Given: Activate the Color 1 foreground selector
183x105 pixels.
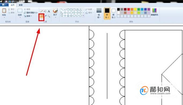Looking at the screenshot, I should (107, 13).
